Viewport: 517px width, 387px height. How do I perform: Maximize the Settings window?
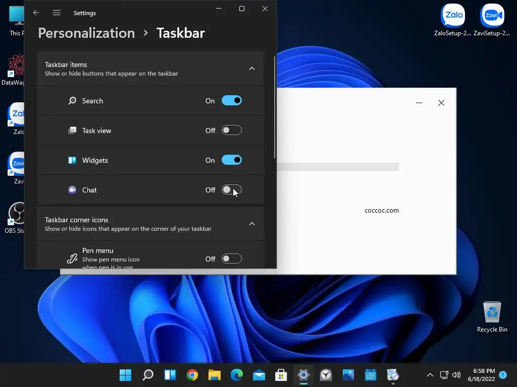[242, 9]
